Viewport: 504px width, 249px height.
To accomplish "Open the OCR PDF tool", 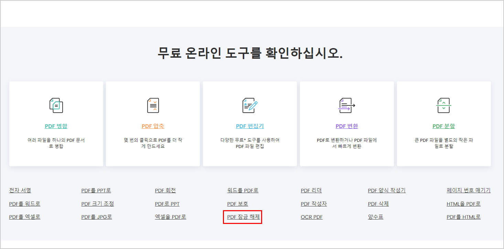I will click(311, 217).
